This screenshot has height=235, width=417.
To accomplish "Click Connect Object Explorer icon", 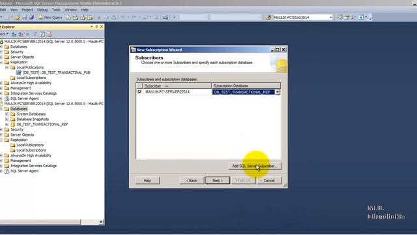I will pos(14,34).
